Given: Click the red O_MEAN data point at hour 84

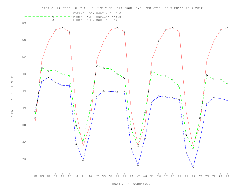Looking at the screenshot, I should click(227, 27).
